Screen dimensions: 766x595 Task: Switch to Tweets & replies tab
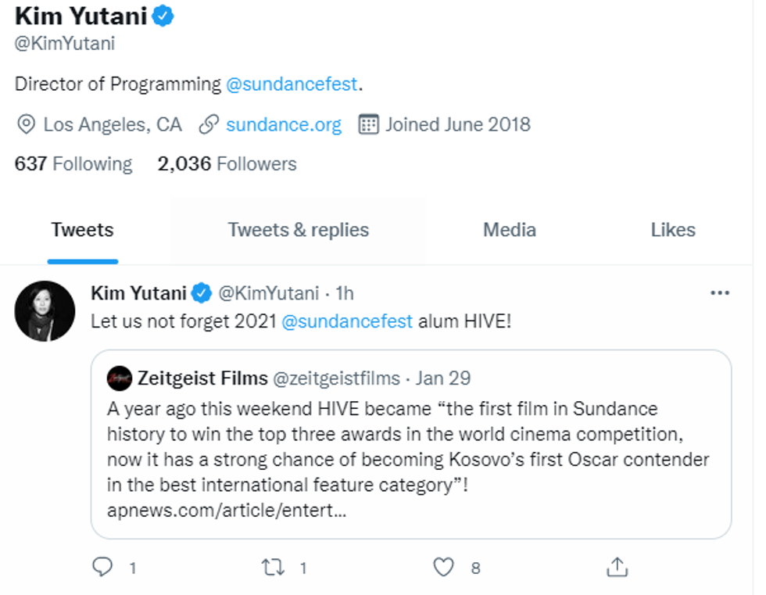click(x=298, y=230)
